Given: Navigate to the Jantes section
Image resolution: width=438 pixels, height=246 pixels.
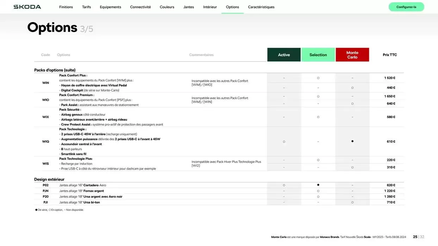Looking at the screenshot, I should pyautogui.click(x=188, y=7).
